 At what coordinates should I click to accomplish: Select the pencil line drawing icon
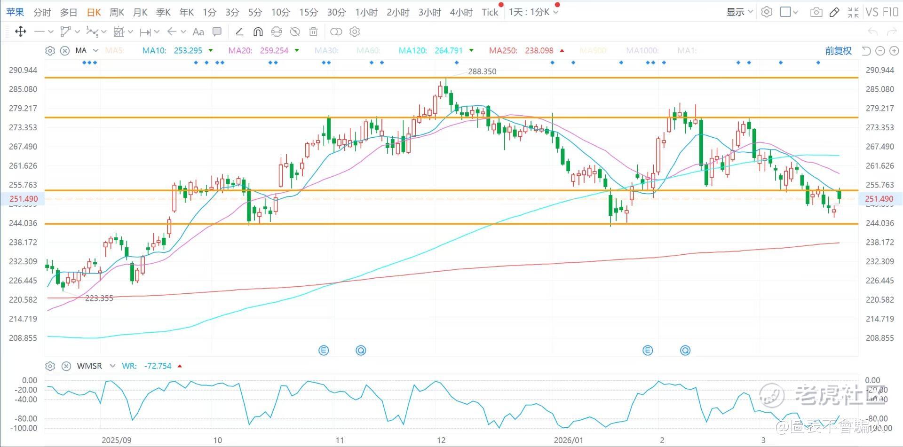(x=239, y=31)
